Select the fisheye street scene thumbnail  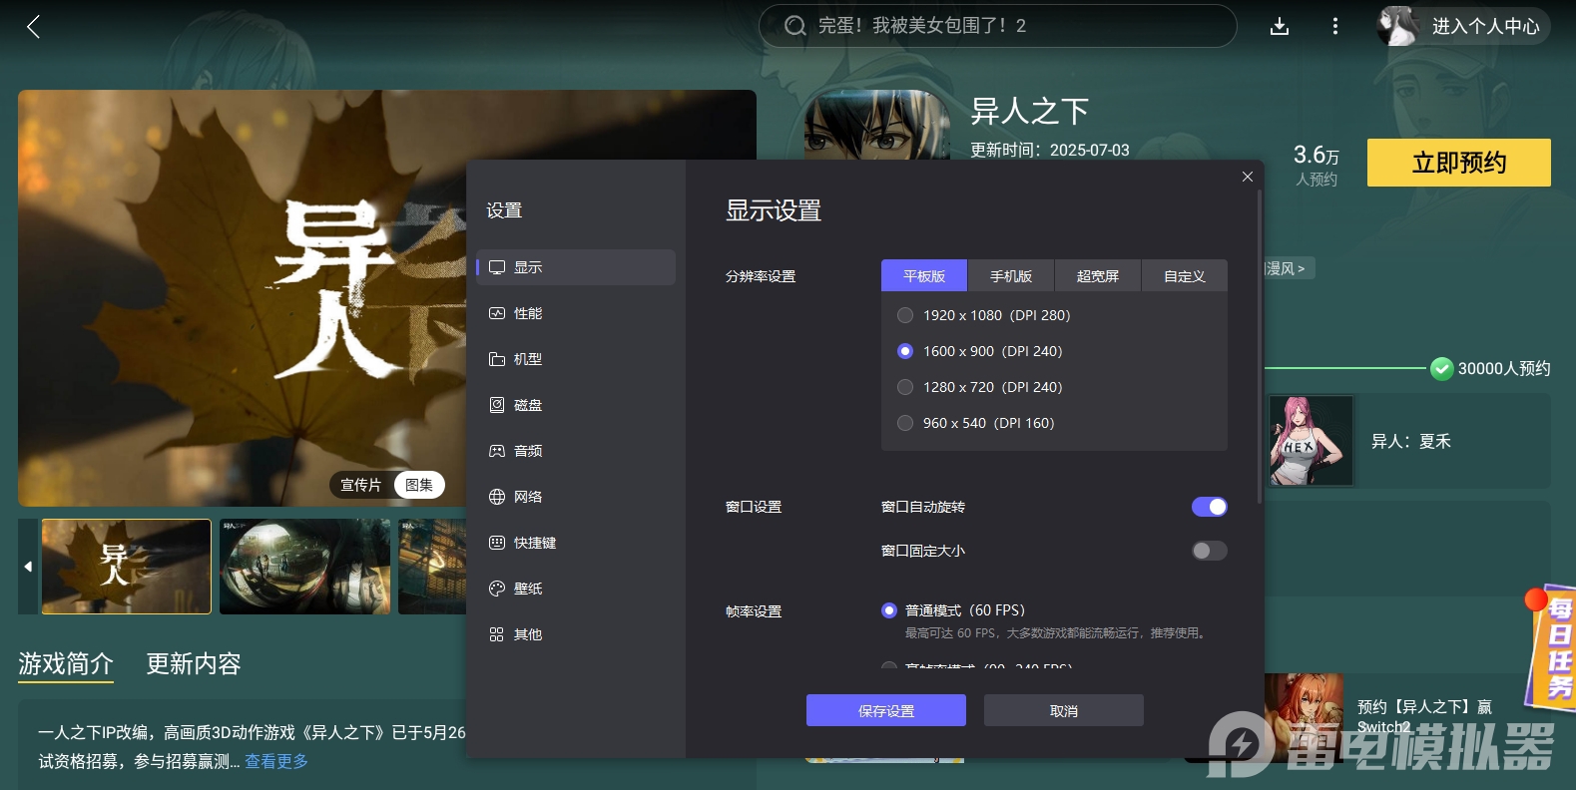tap(305, 567)
